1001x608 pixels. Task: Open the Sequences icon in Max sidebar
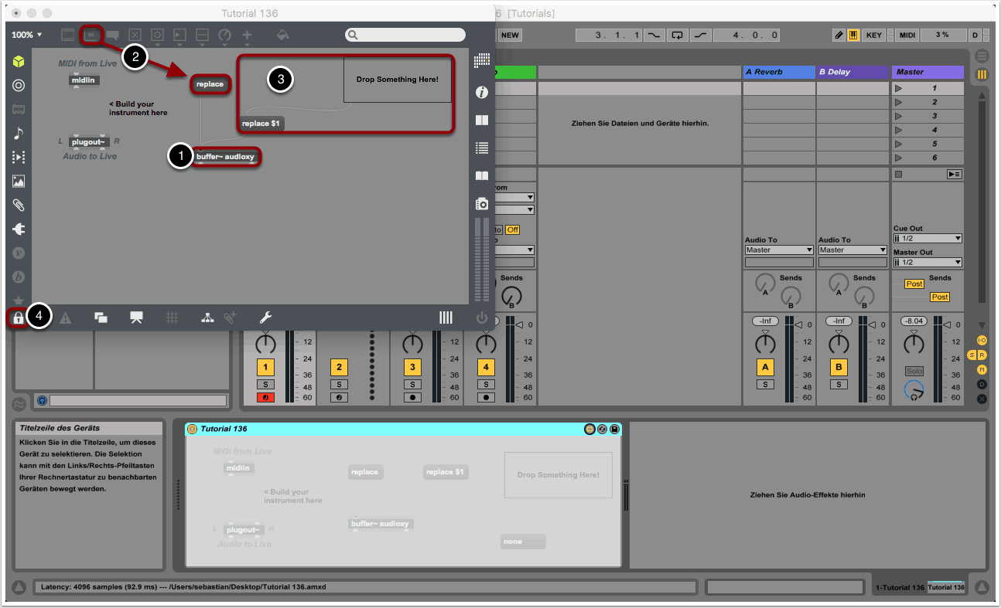19,158
